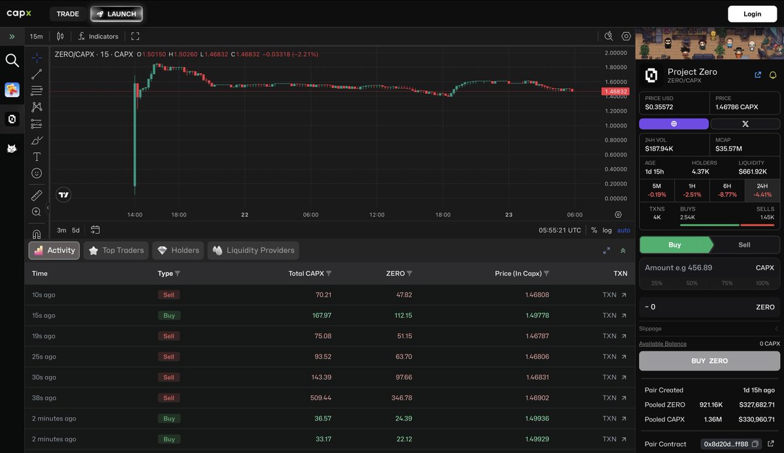Select the trend line drawing tool
This screenshot has height=453, width=784.
tap(37, 74)
